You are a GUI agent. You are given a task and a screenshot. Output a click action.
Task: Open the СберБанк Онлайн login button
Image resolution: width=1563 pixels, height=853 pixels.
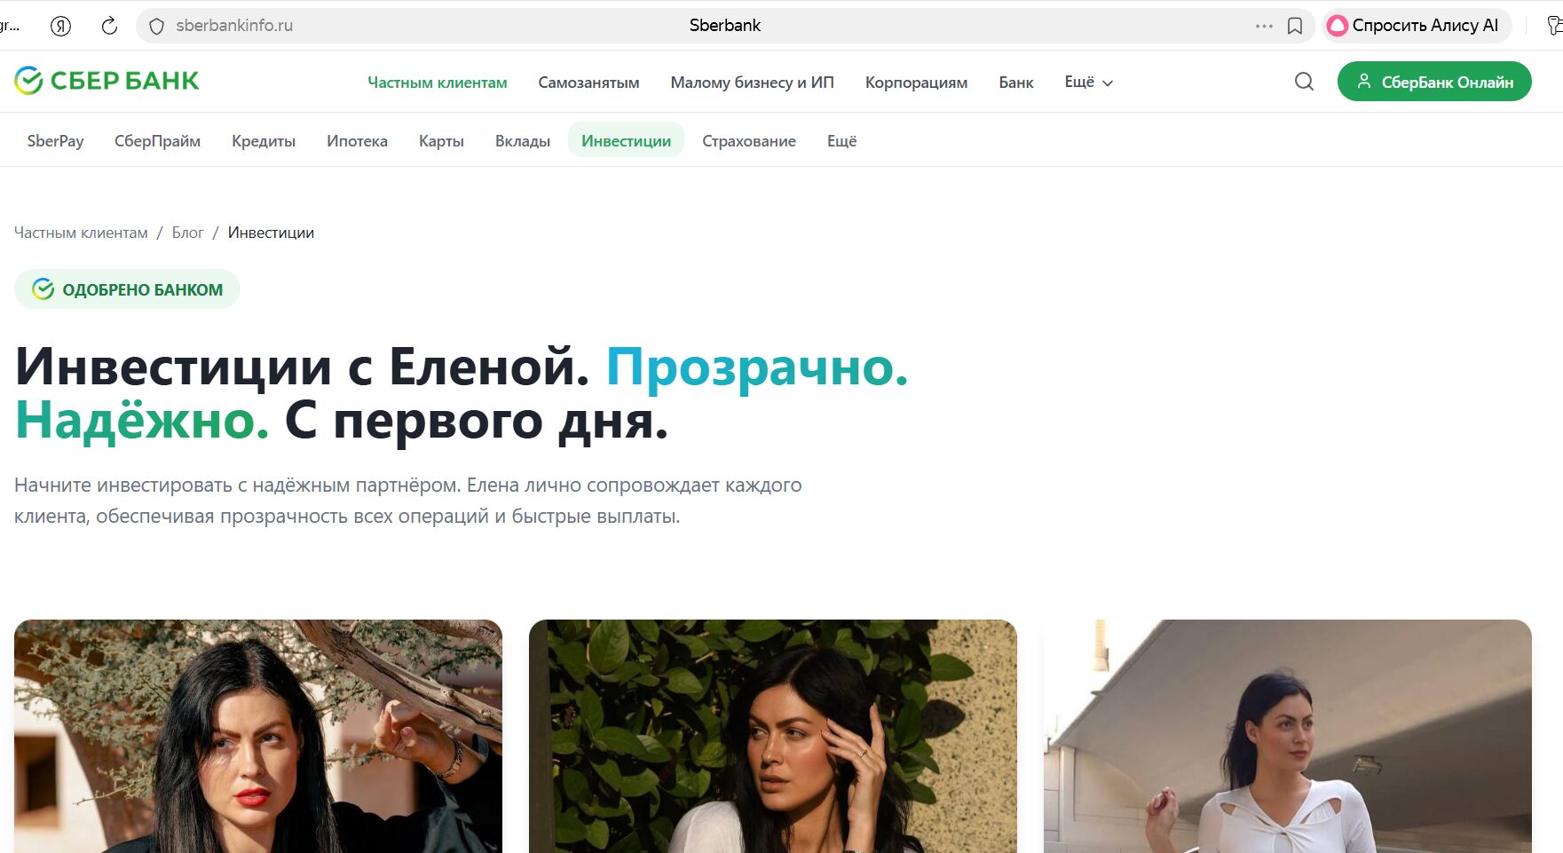1434,82
